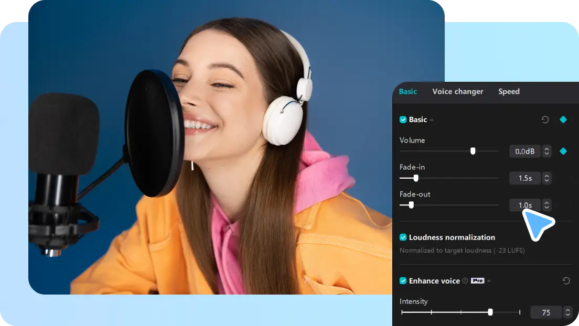The image size is (579, 326).
Task: Disable Loudness normalization
Action: pos(403,237)
